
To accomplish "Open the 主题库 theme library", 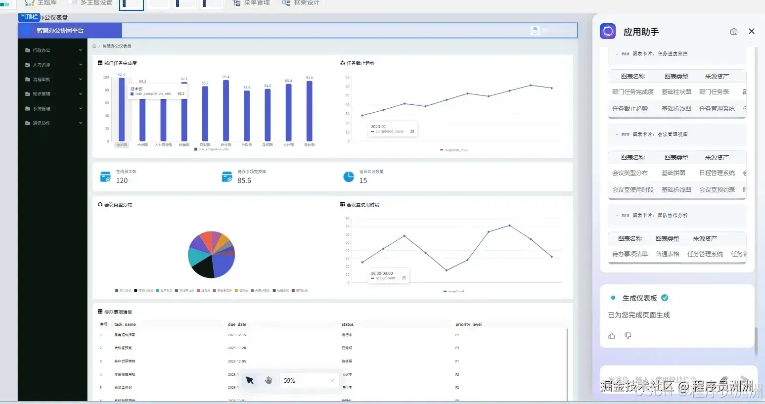I will click(x=41, y=2).
